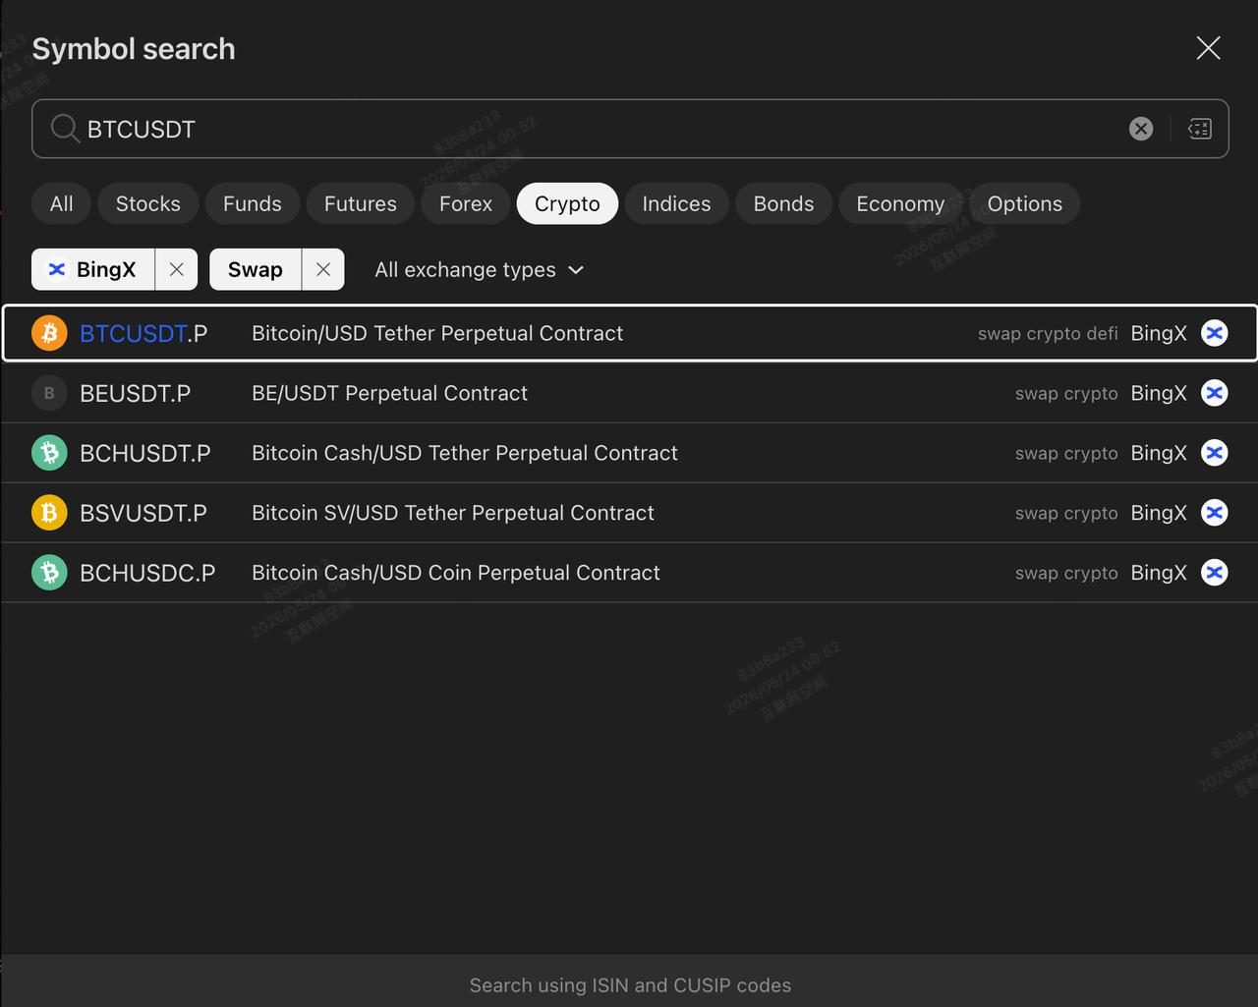Remove the BingX filter chip
Viewport: 1258px width, 1007px height.
[177, 269]
